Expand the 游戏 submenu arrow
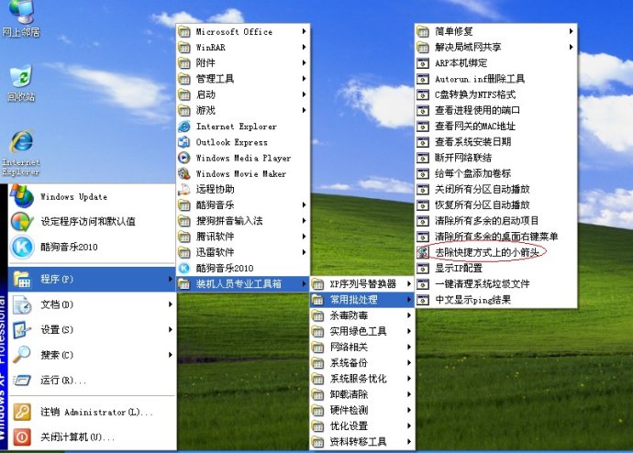Image resolution: width=633 pixels, height=453 pixels. [x=304, y=110]
